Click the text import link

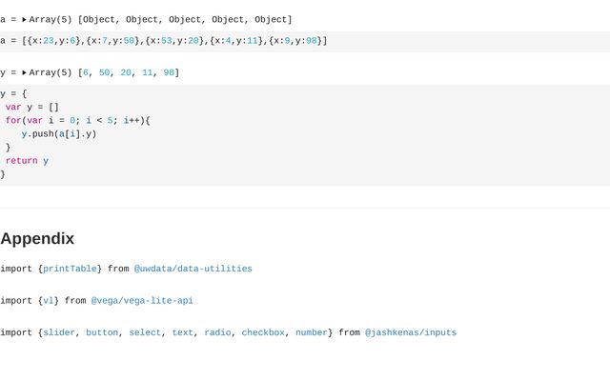(182, 333)
